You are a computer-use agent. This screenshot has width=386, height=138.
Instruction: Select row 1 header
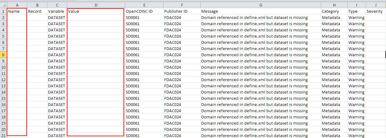click(3, 11)
